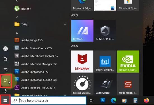This screenshot has height=105, width=154.
Task: Open Microsoft Edge from the taskbar
Action: tap(114, 101)
